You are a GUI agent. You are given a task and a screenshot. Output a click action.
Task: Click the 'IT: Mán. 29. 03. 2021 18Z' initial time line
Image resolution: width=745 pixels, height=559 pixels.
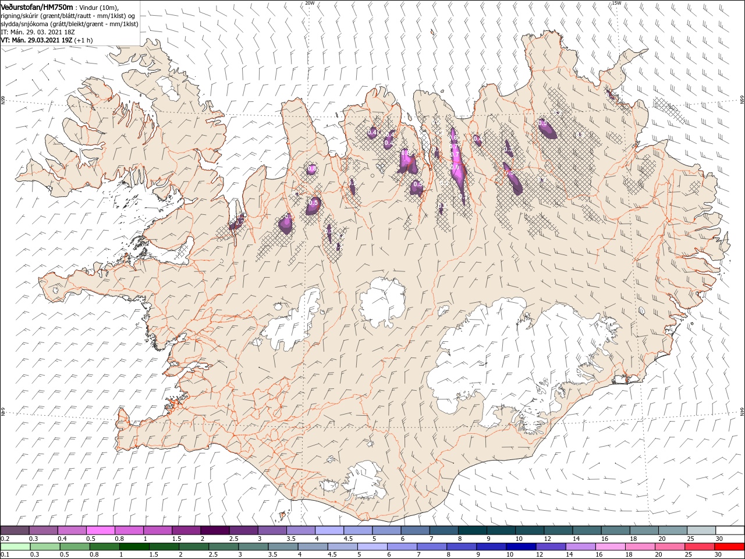(38, 32)
